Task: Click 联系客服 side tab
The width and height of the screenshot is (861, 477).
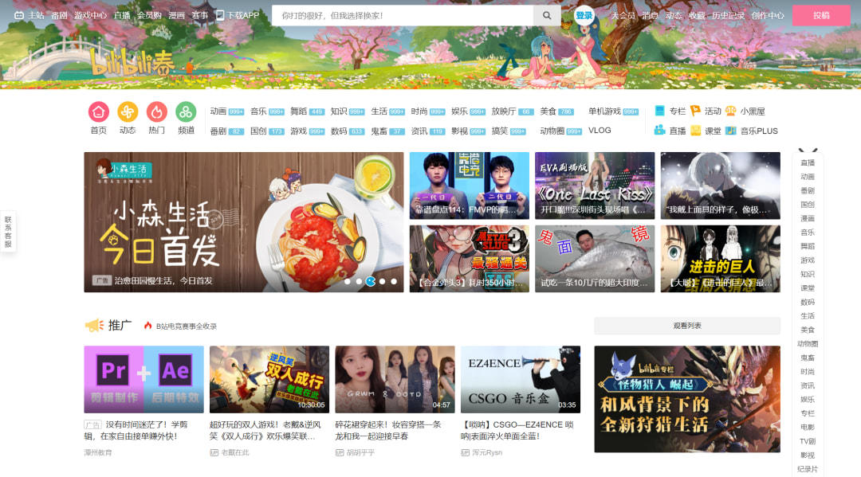Action: [8, 232]
